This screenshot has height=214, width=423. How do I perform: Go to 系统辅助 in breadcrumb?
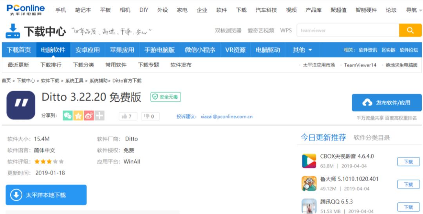pos(98,81)
